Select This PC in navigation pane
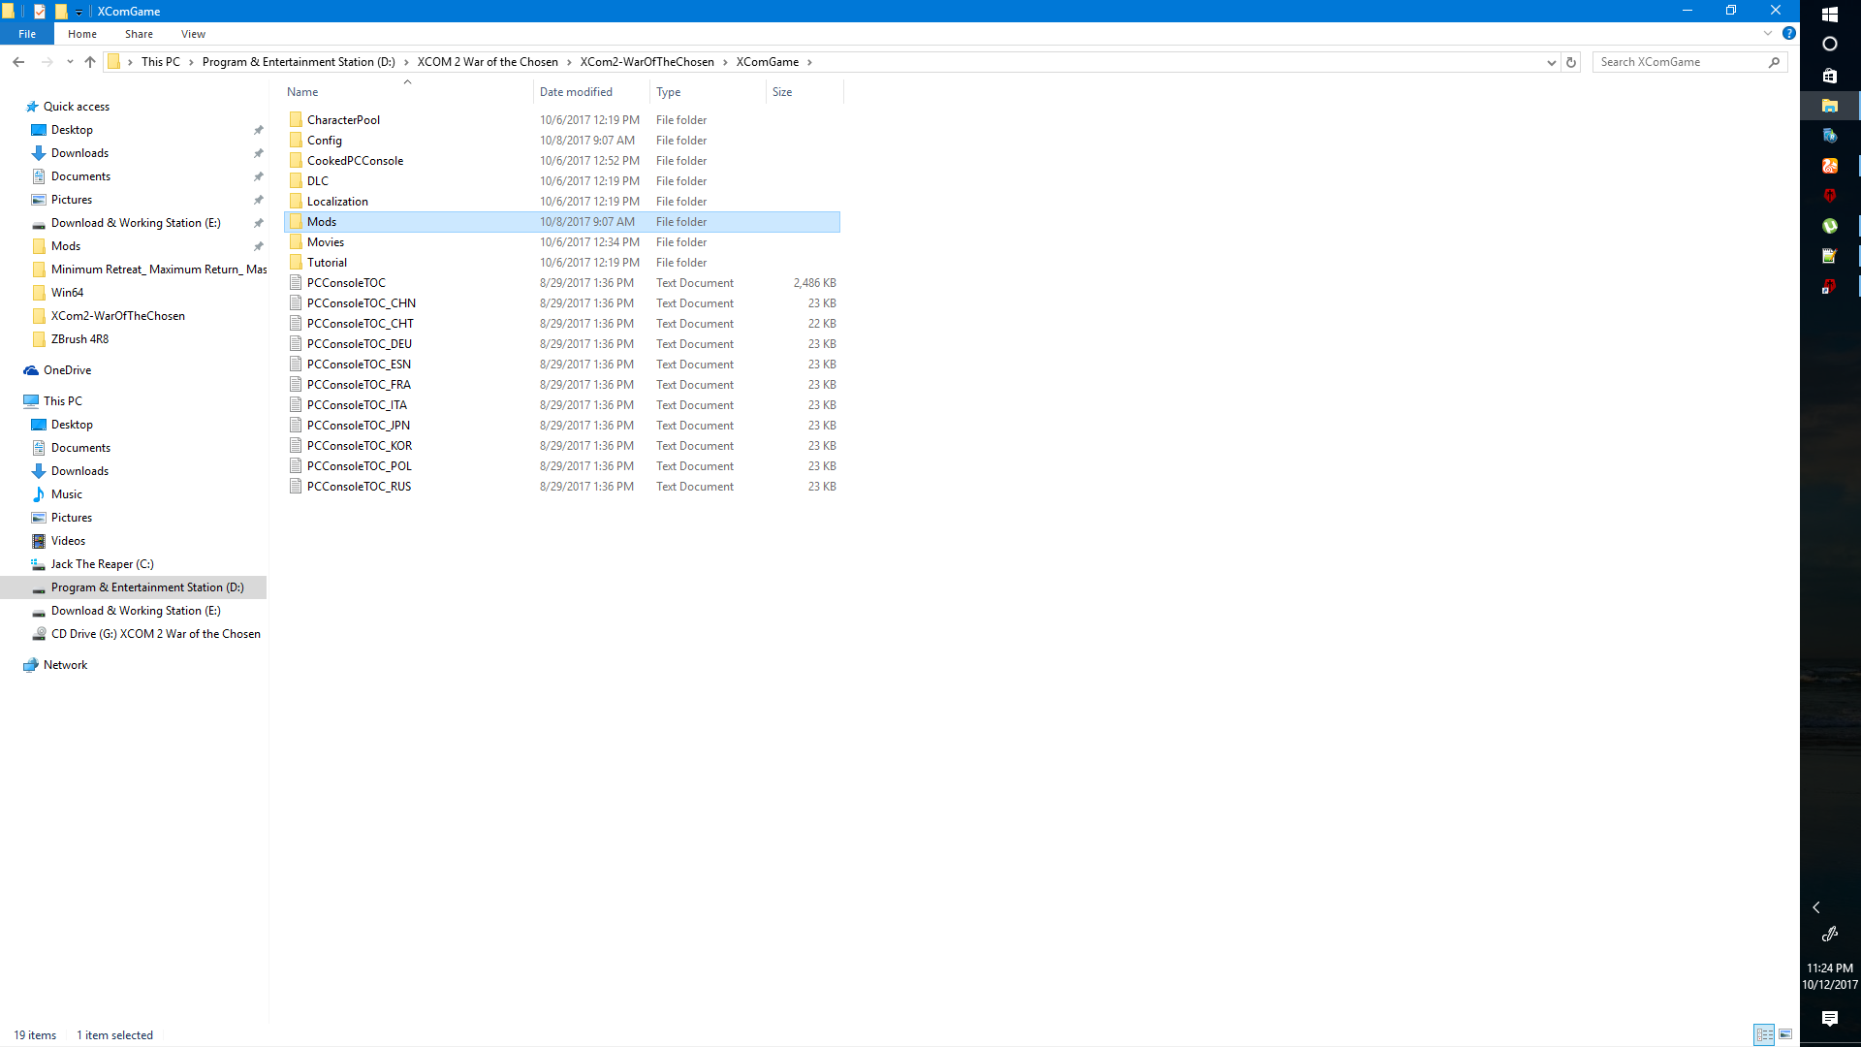1861x1047 pixels. [x=62, y=401]
